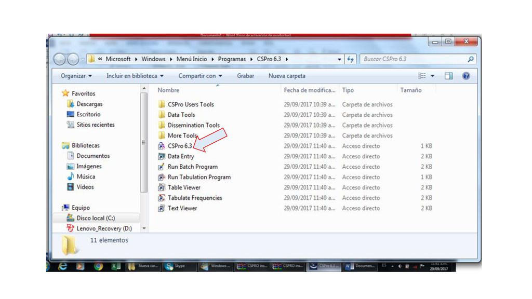Image resolution: width=532 pixels, height=299 pixels.
Task: Expand the arrow after CSPro 6.3 in the path
Action: [287, 59]
